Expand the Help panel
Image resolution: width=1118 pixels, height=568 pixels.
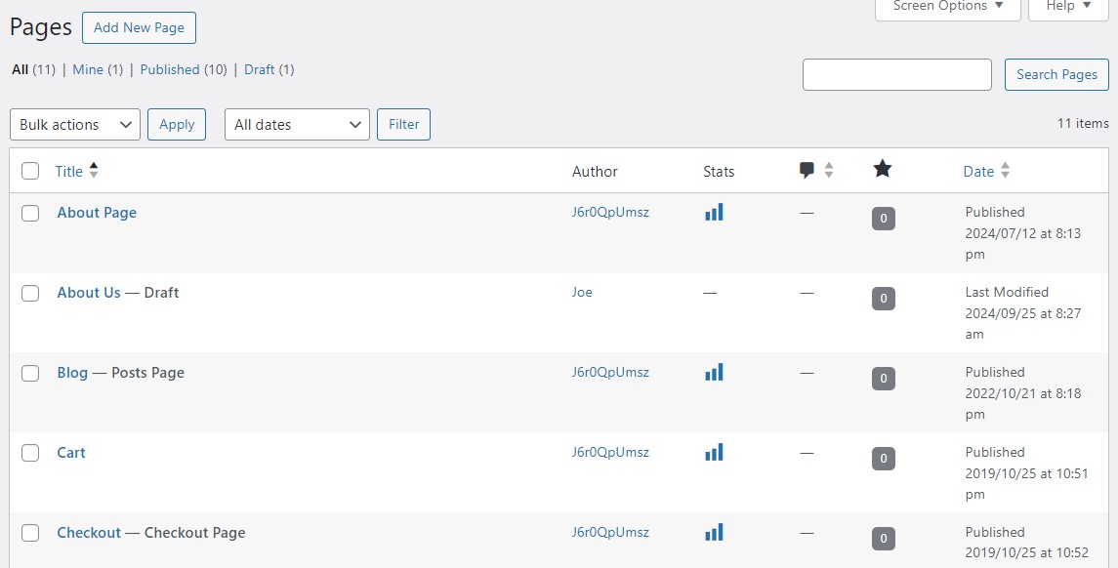1068,7
